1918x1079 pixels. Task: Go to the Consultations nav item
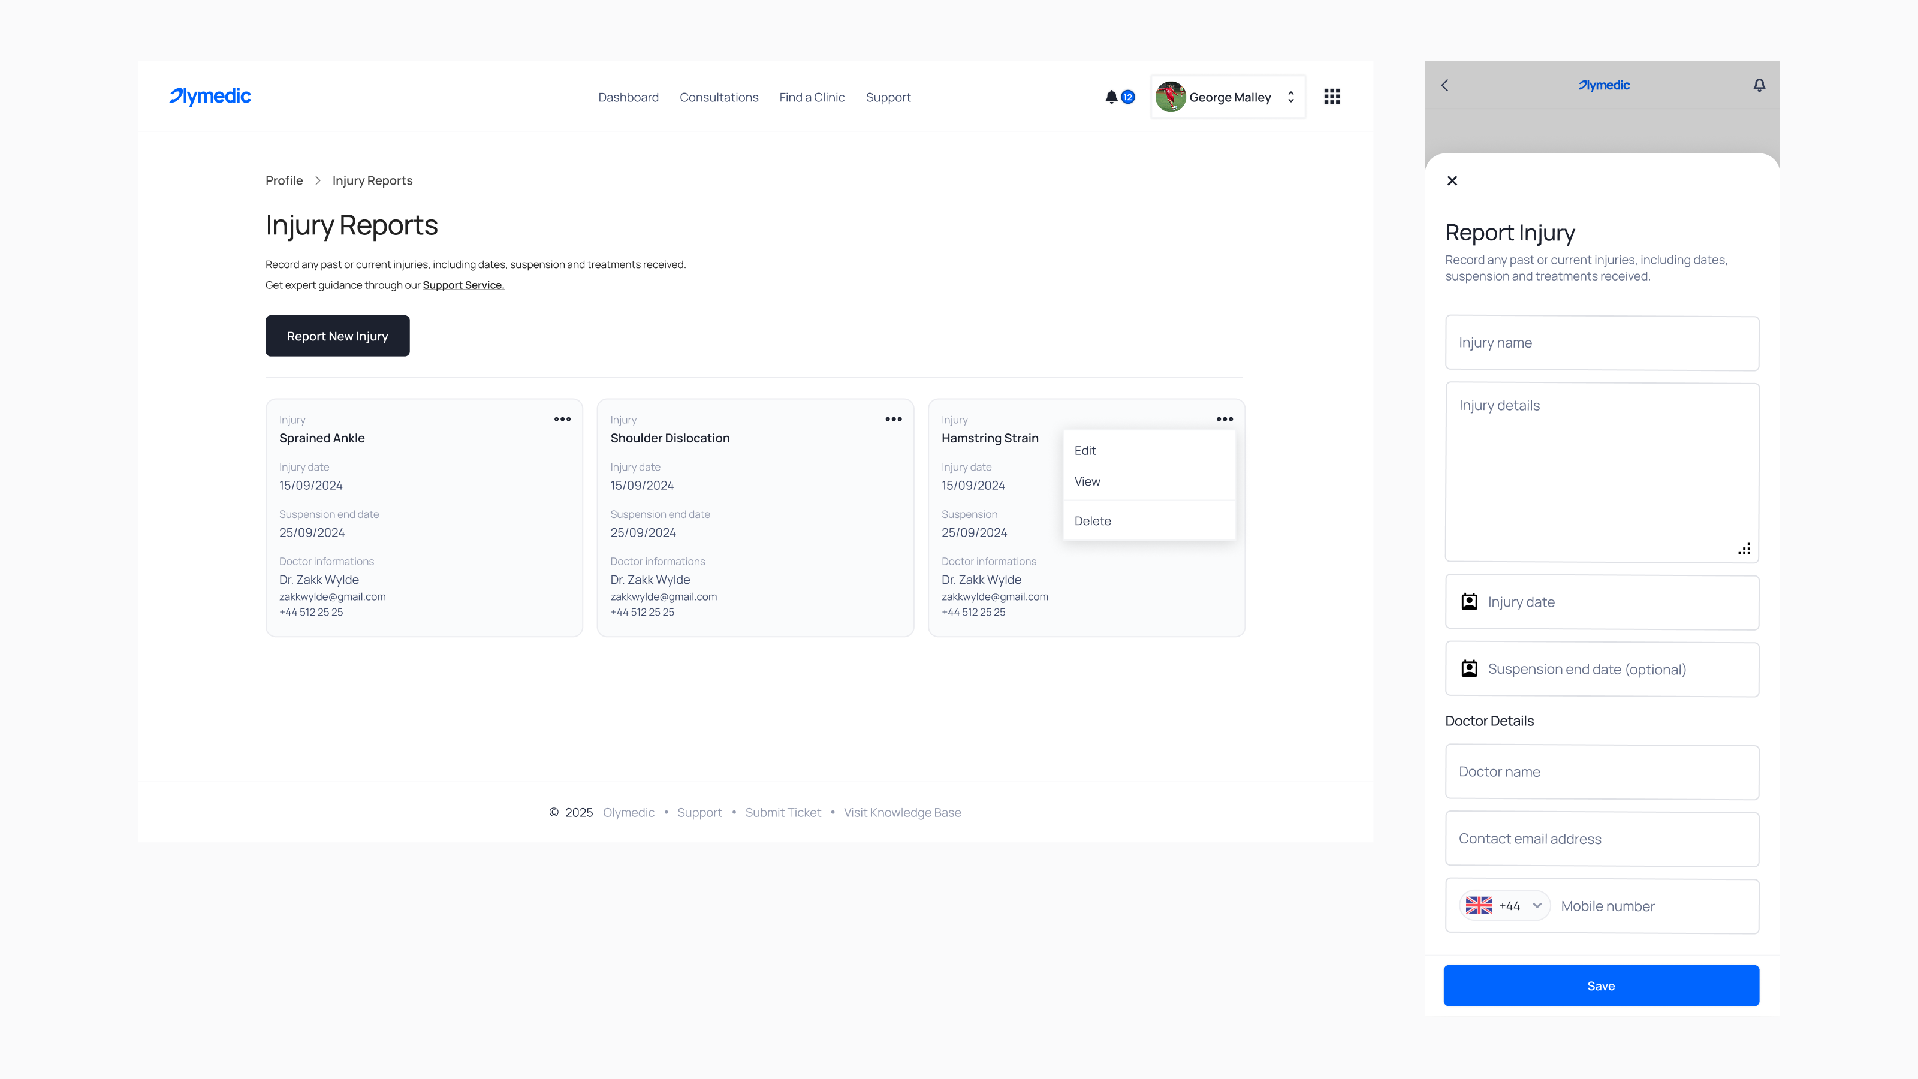coord(719,97)
